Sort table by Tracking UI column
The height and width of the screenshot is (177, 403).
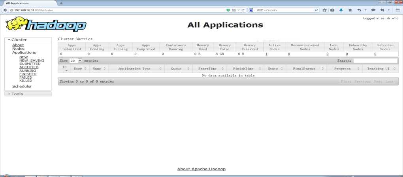tap(380, 69)
